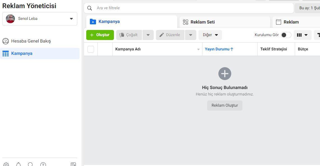Open the Diğer dropdown menu

click(210, 35)
